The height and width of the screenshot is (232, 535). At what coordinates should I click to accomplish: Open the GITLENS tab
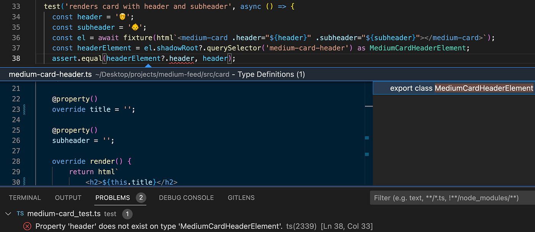tap(241, 197)
